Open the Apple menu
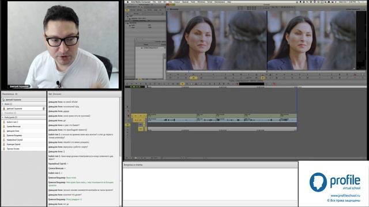The image size is (369, 207). click(128, 2)
